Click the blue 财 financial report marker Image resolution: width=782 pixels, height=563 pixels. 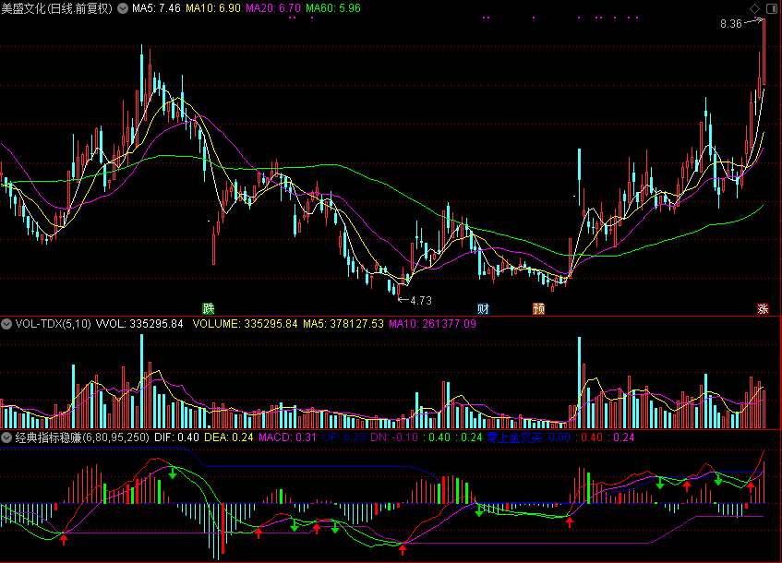(x=482, y=307)
